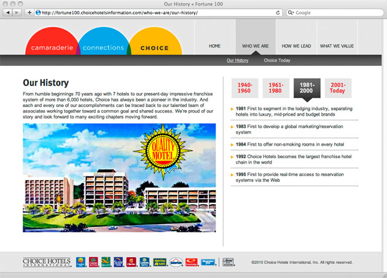Image resolution: width=387 pixels, height=278 pixels.
Task: Select the 1961-1980 timeline tab
Action: coord(276,88)
